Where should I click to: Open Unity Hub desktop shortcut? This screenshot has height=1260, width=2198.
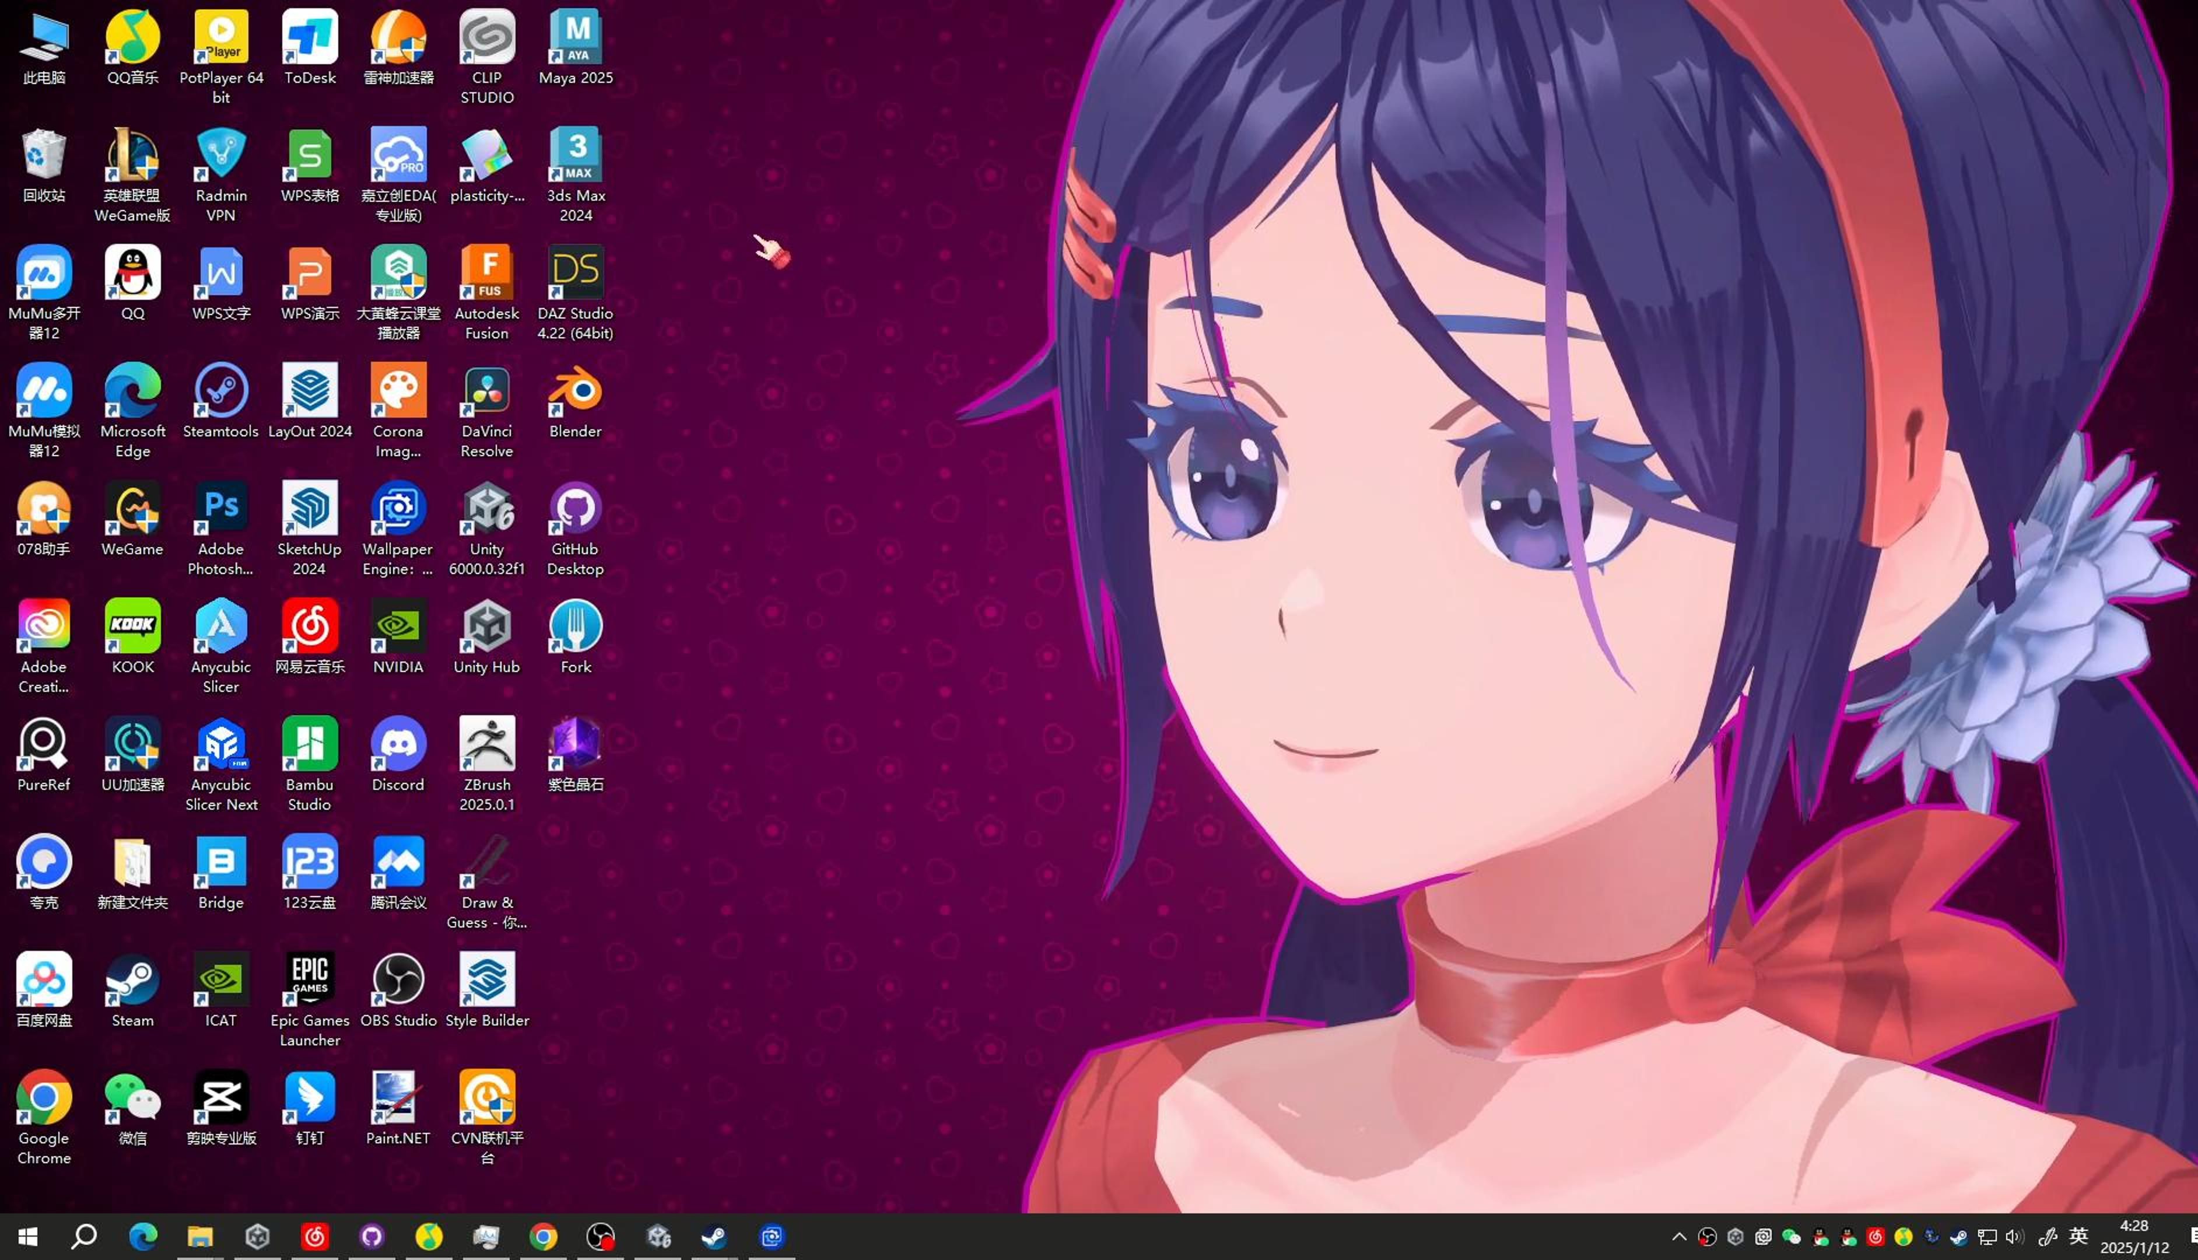click(487, 637)
